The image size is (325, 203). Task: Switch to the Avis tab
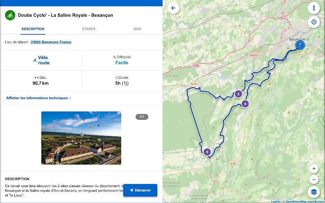(x=137, y=29)
